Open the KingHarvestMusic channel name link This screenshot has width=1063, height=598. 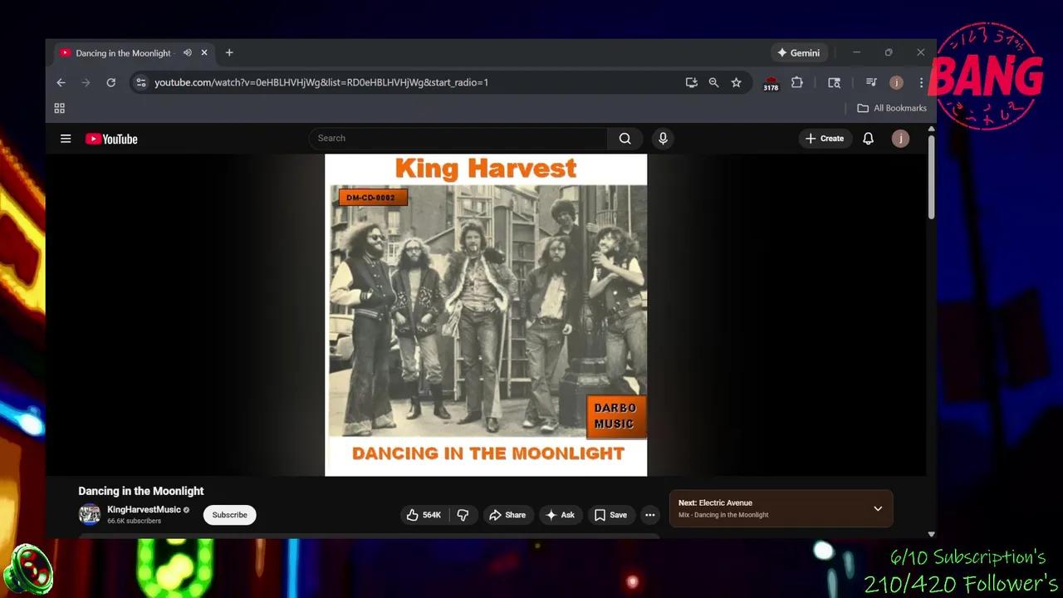pyautogui.click(x=144, y=509)
